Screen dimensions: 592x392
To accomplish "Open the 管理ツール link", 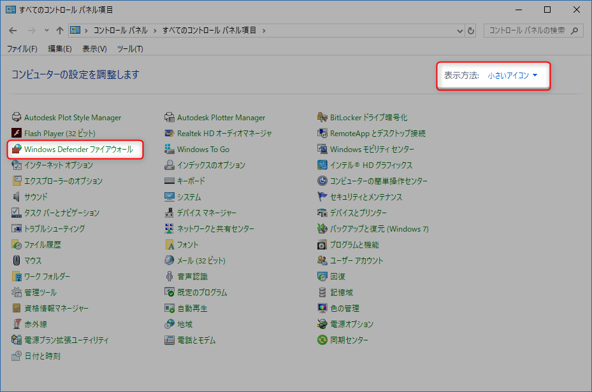I will pyautogui.click(x=40, y=293).
